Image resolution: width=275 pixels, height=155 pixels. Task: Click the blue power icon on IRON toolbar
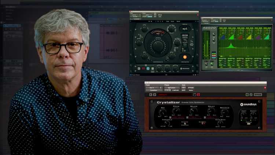coord(131,21)
